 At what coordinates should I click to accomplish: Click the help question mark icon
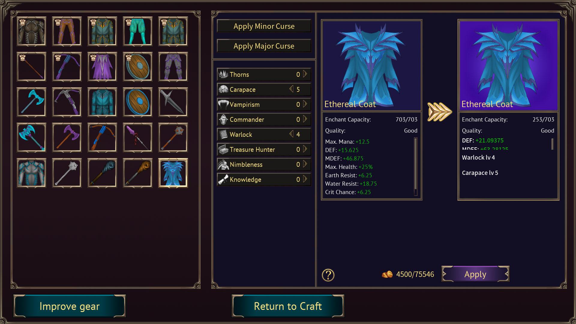(x=328, y=275)
